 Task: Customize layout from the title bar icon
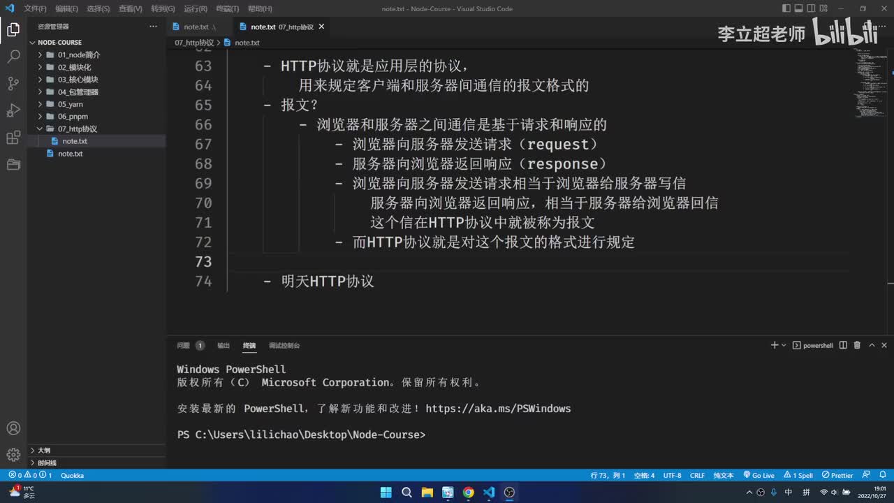825,8
